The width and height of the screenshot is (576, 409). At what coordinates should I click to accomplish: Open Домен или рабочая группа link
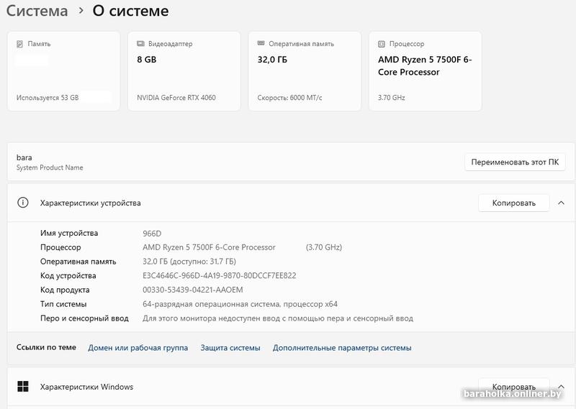tap(138, 348)
